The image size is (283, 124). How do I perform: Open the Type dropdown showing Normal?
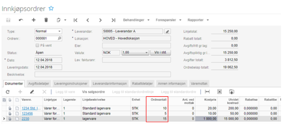(48, 31)
